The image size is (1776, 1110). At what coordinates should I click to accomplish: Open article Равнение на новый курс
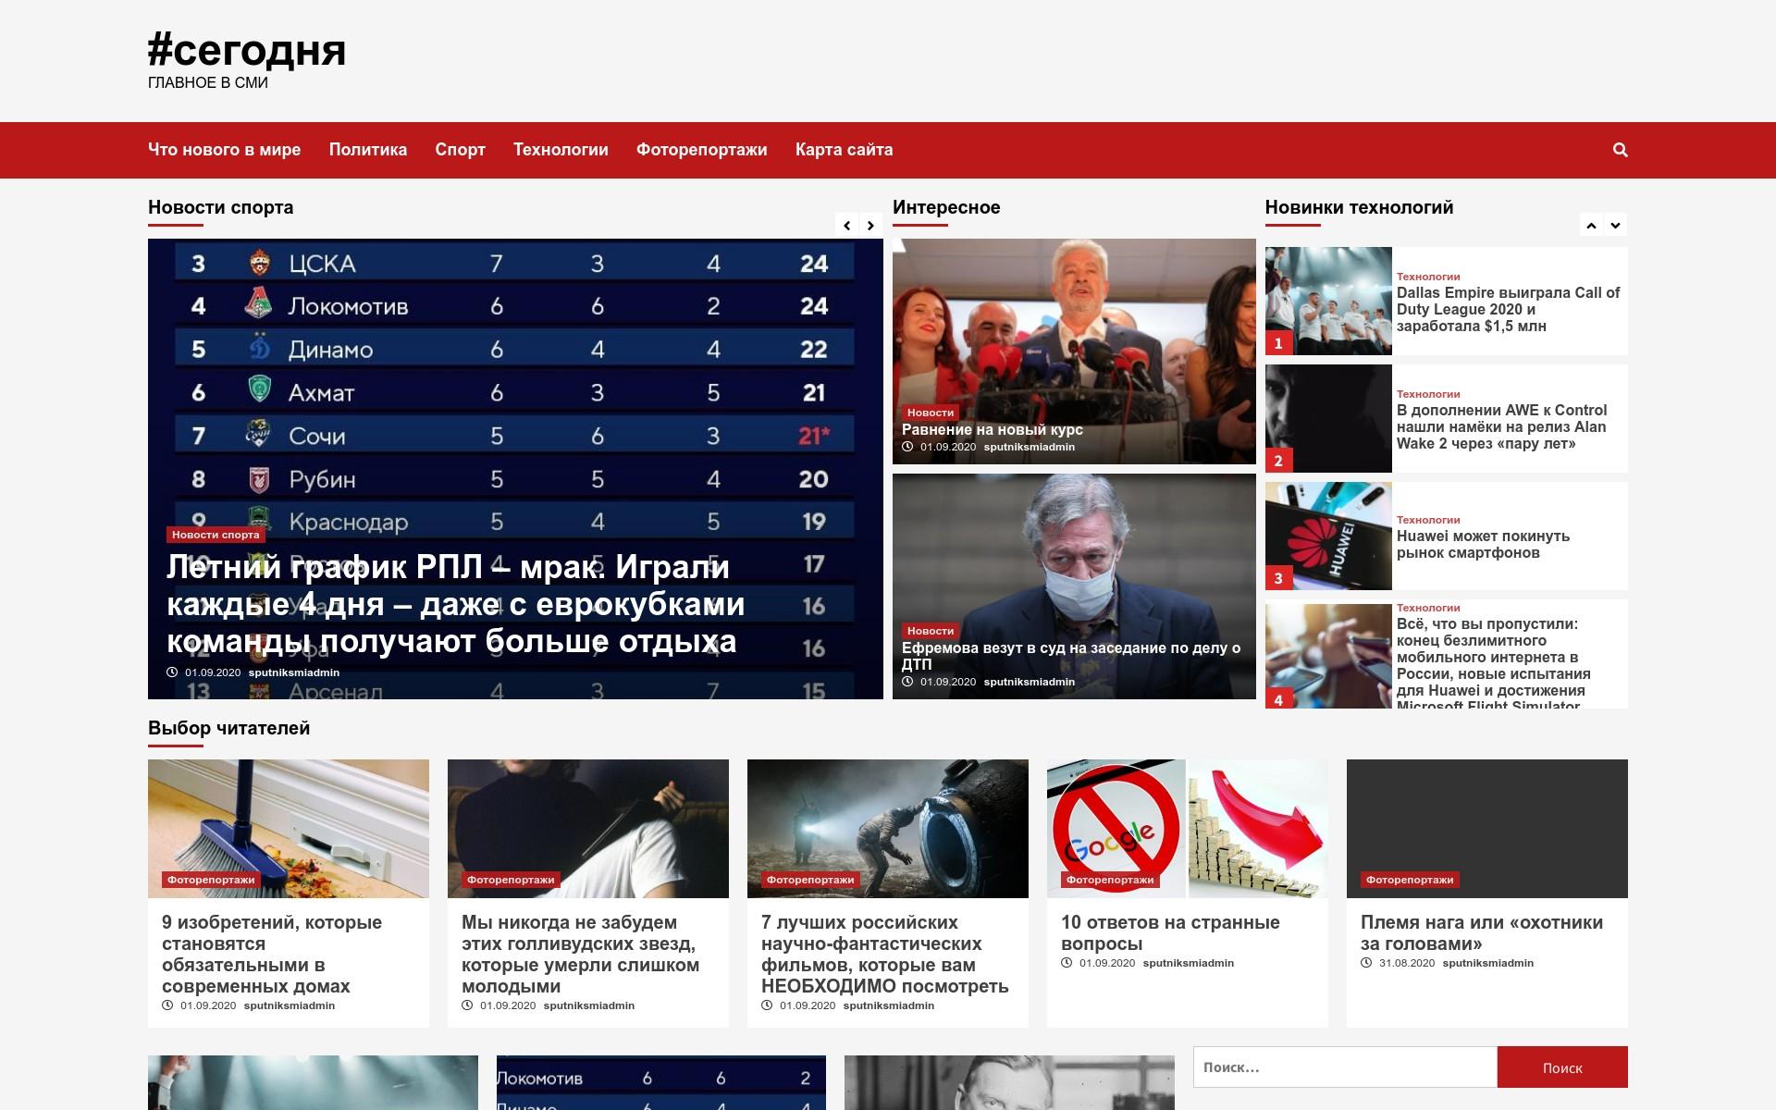tap(993, 429)
